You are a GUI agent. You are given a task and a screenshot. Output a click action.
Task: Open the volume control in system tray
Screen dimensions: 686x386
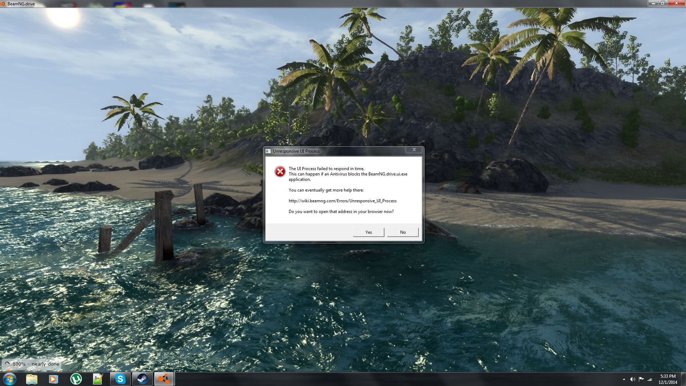point(632,379)
